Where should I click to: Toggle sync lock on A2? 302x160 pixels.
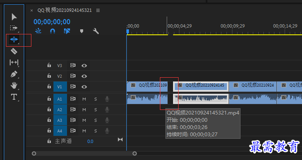tap(73, 109)
